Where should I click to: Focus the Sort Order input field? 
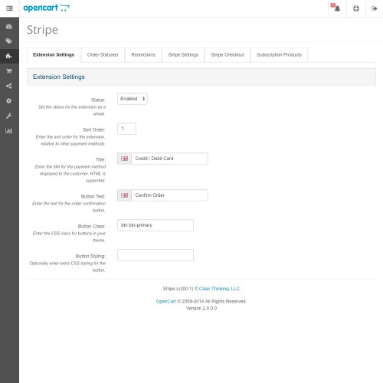126,129
